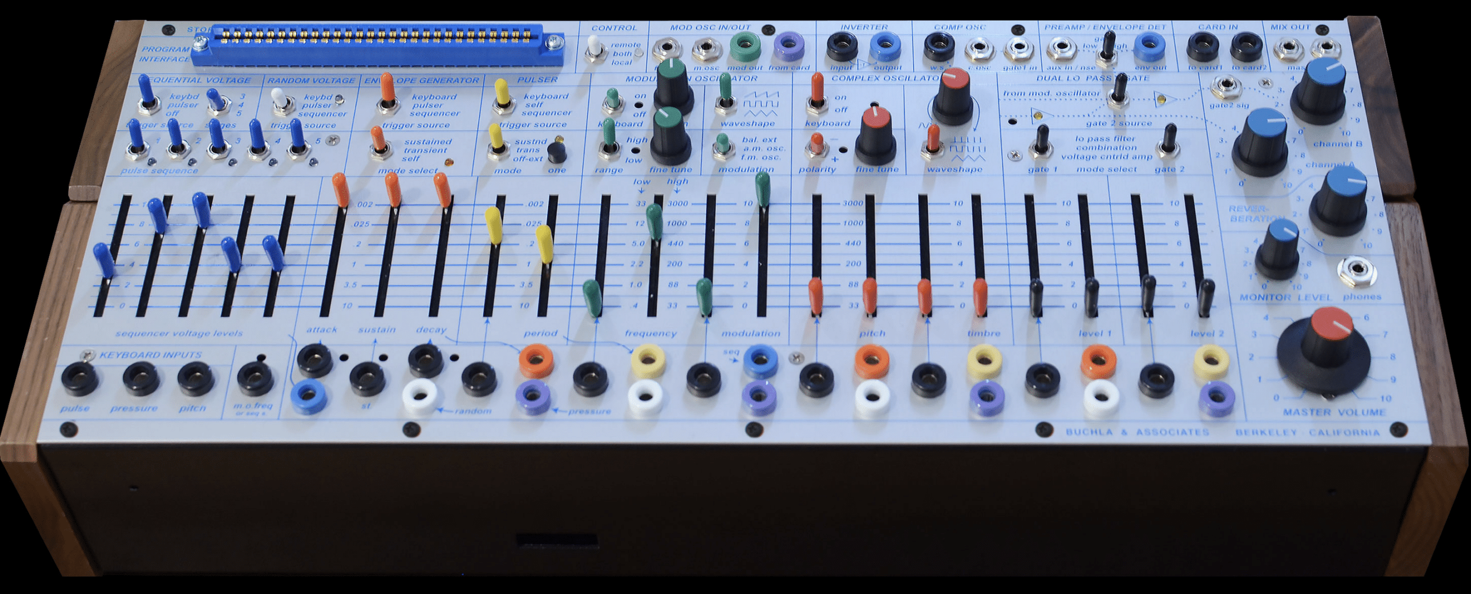Click the keyboard inputs pitch jack
Image resolution: width=1471 pixels, height=594 pixels.
[x=196, y=379]
